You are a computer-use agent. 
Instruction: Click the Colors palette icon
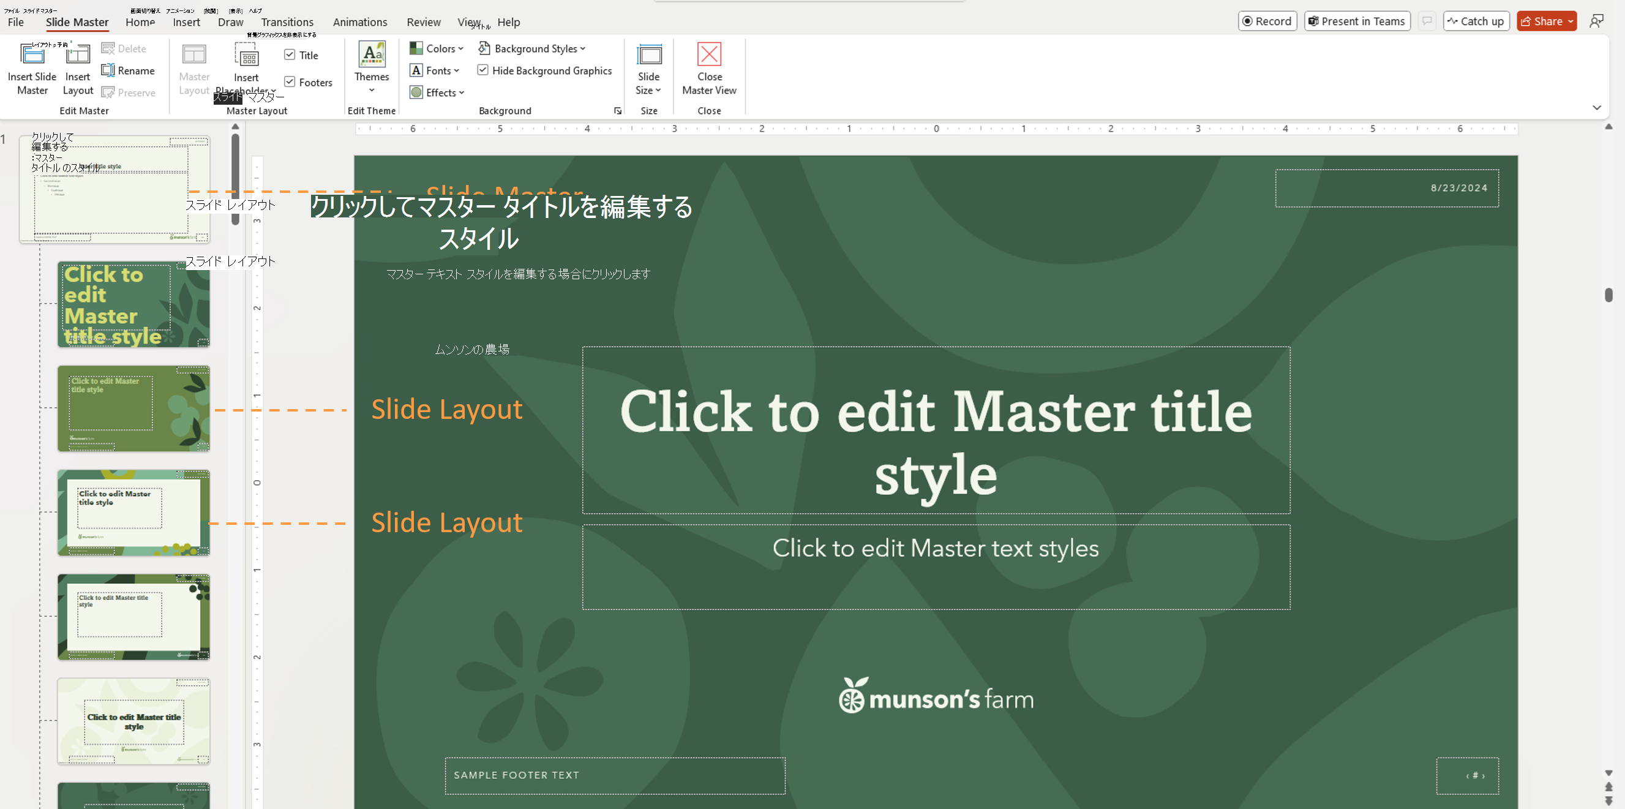click(416, 48)
